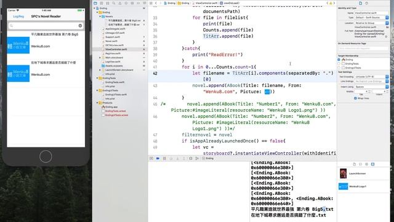The height and width of the screenshot is (222, 394).
Task: Select ViewController.swift in navigator
Action: (x=116, y=49)
